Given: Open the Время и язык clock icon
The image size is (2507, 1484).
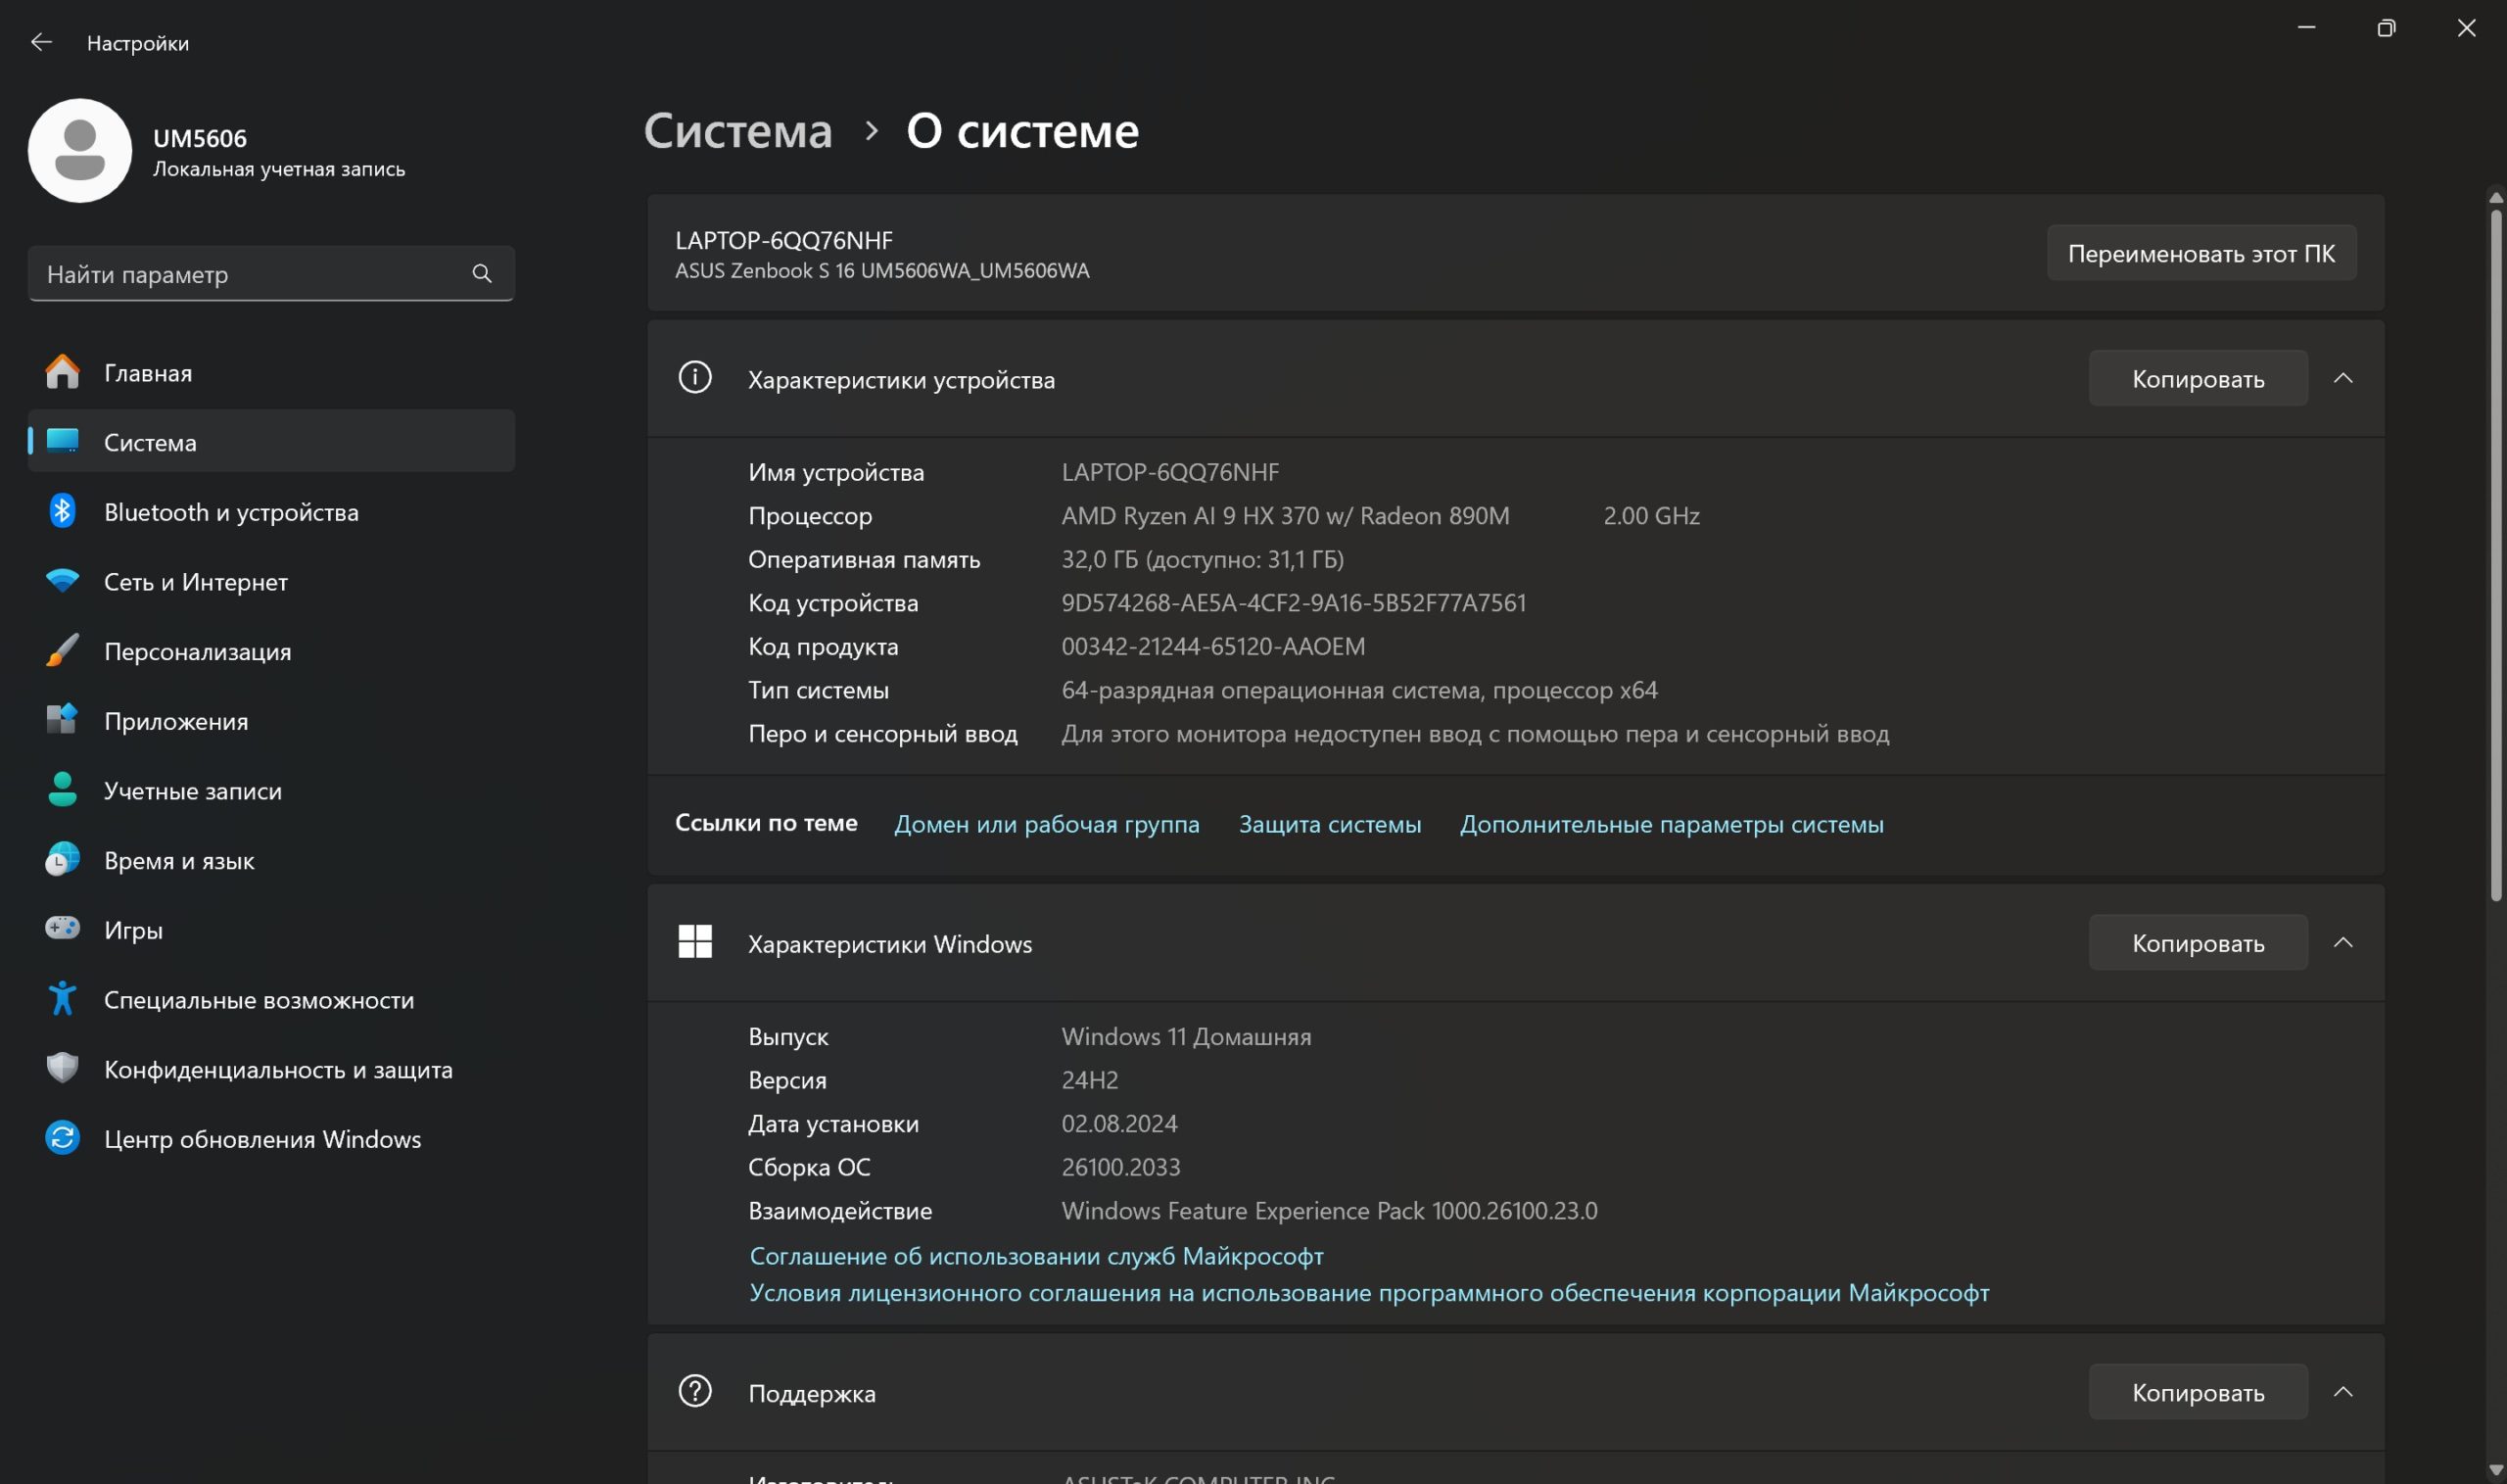Looking at the screenshot, I should (62, 859).
